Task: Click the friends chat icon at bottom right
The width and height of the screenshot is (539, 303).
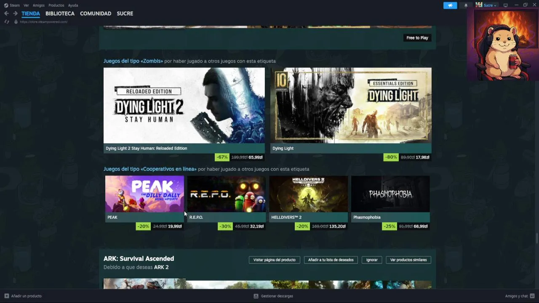Action: [532, 296]
